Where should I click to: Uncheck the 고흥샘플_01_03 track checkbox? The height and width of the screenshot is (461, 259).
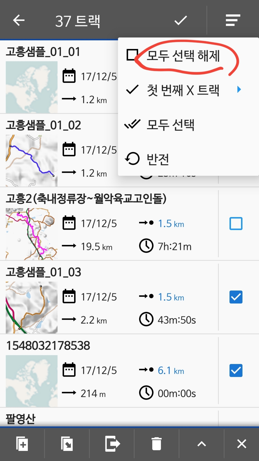[x=236, y=297]
